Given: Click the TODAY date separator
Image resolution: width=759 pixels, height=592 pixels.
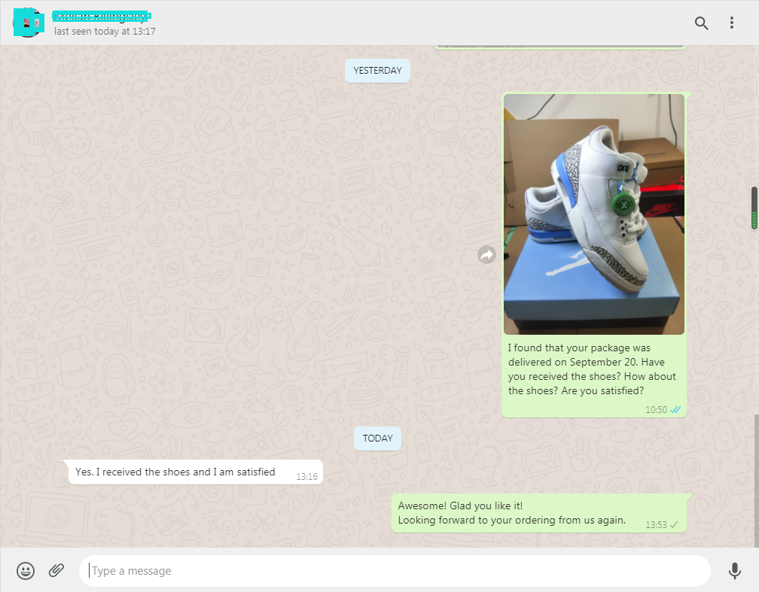Looking at the screenshot, I should click(x=377, y=439).
